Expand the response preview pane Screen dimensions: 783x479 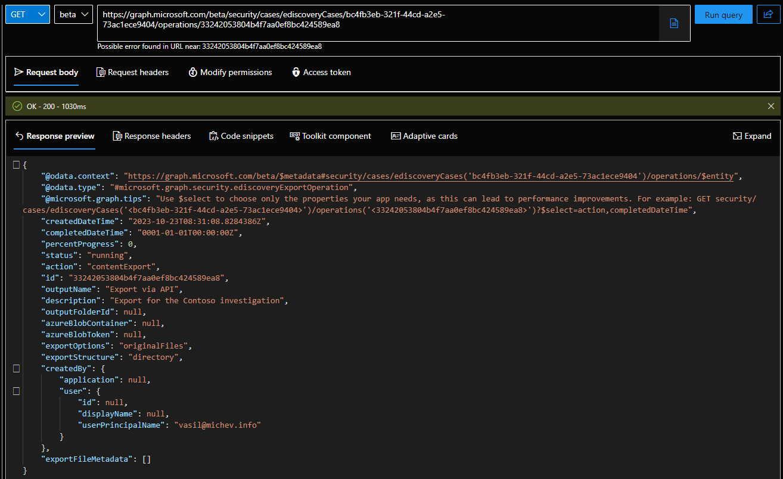click(752, 136)
